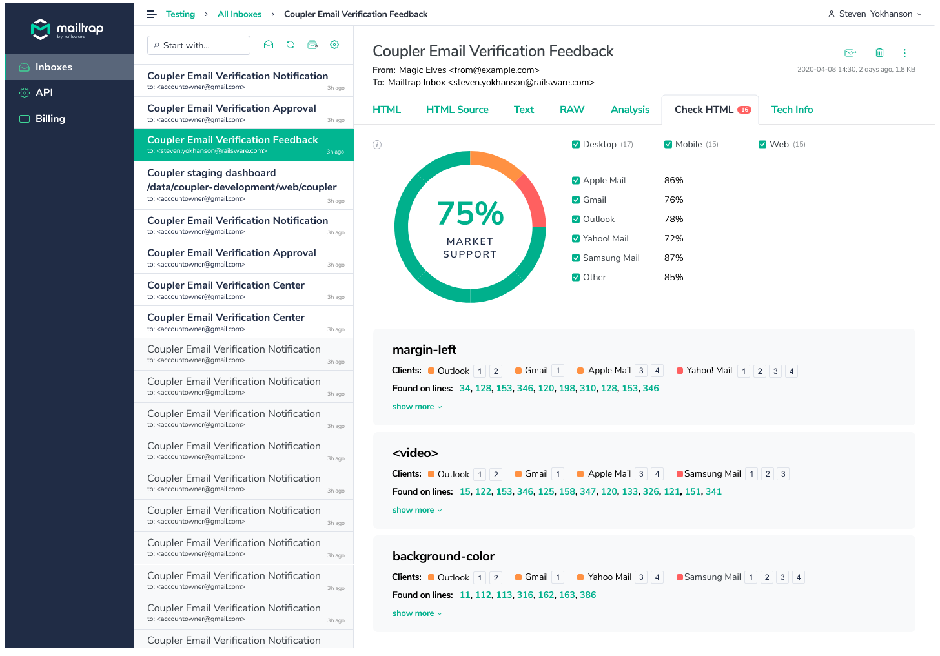
Task: Expand show more under margin-left
Action: coord(413,406)
